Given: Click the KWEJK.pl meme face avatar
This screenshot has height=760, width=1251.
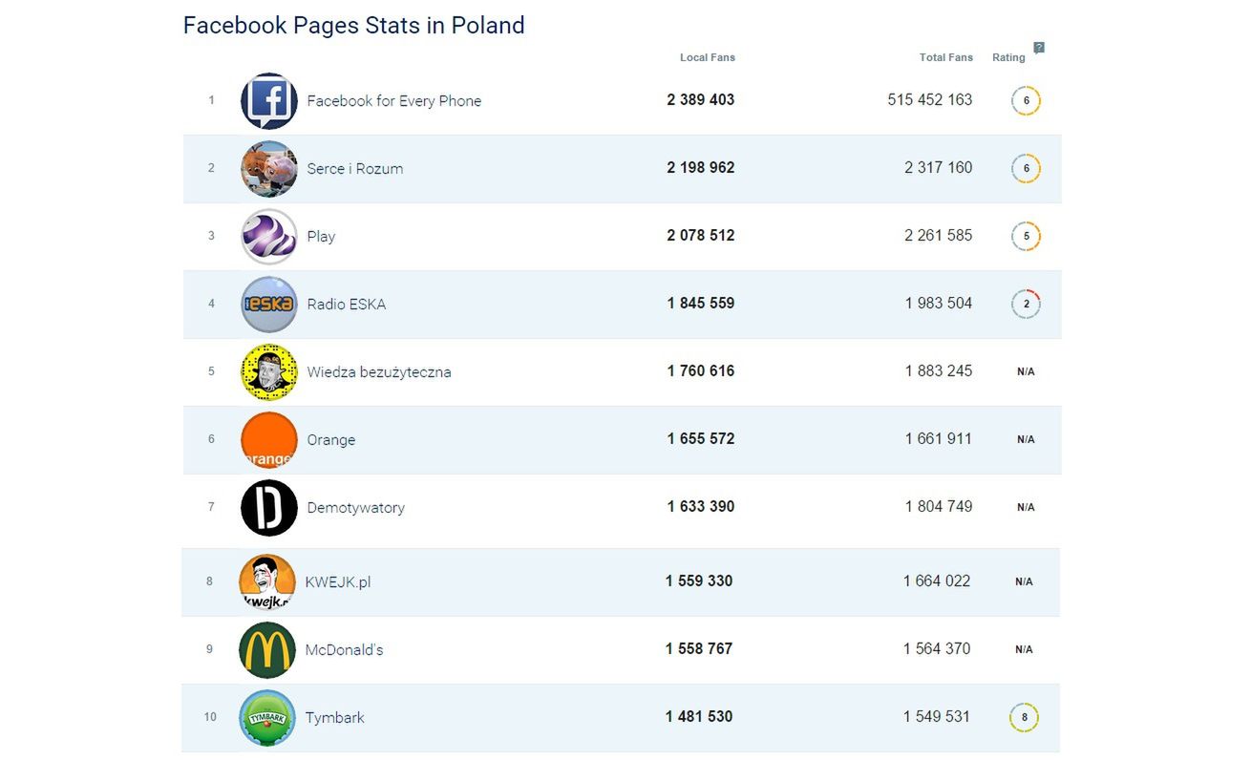Looking at the screenshot, I should (266, 581).
